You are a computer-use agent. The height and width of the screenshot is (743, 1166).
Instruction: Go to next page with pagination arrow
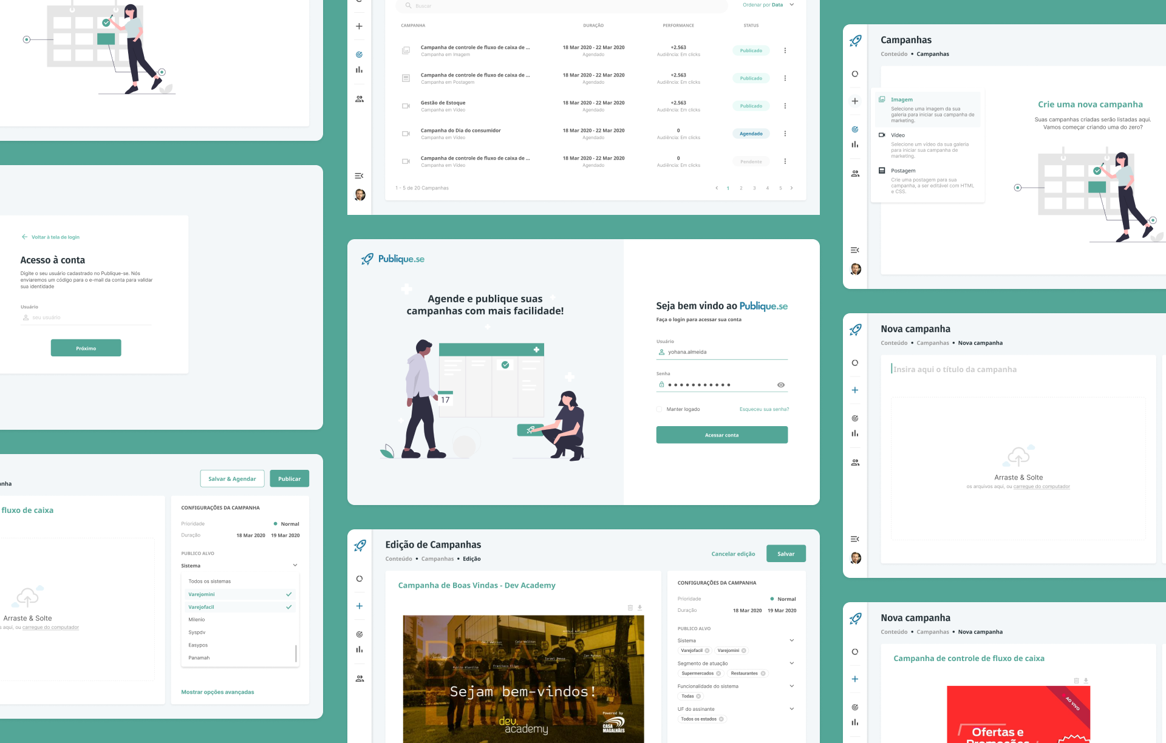tap(791, 188)
